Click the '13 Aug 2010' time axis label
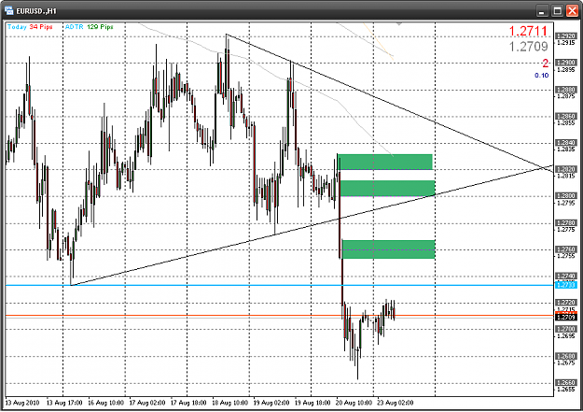This screenshot has height=412, width=583. point(22,403)
